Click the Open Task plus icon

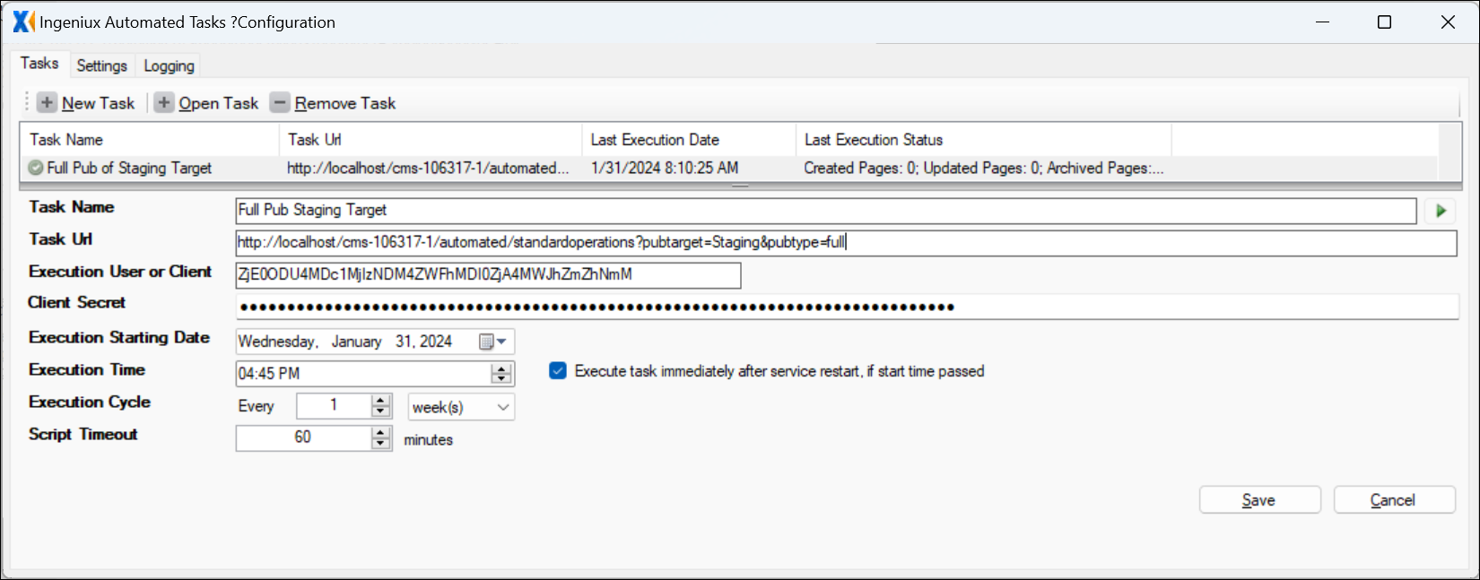(164, 103)
